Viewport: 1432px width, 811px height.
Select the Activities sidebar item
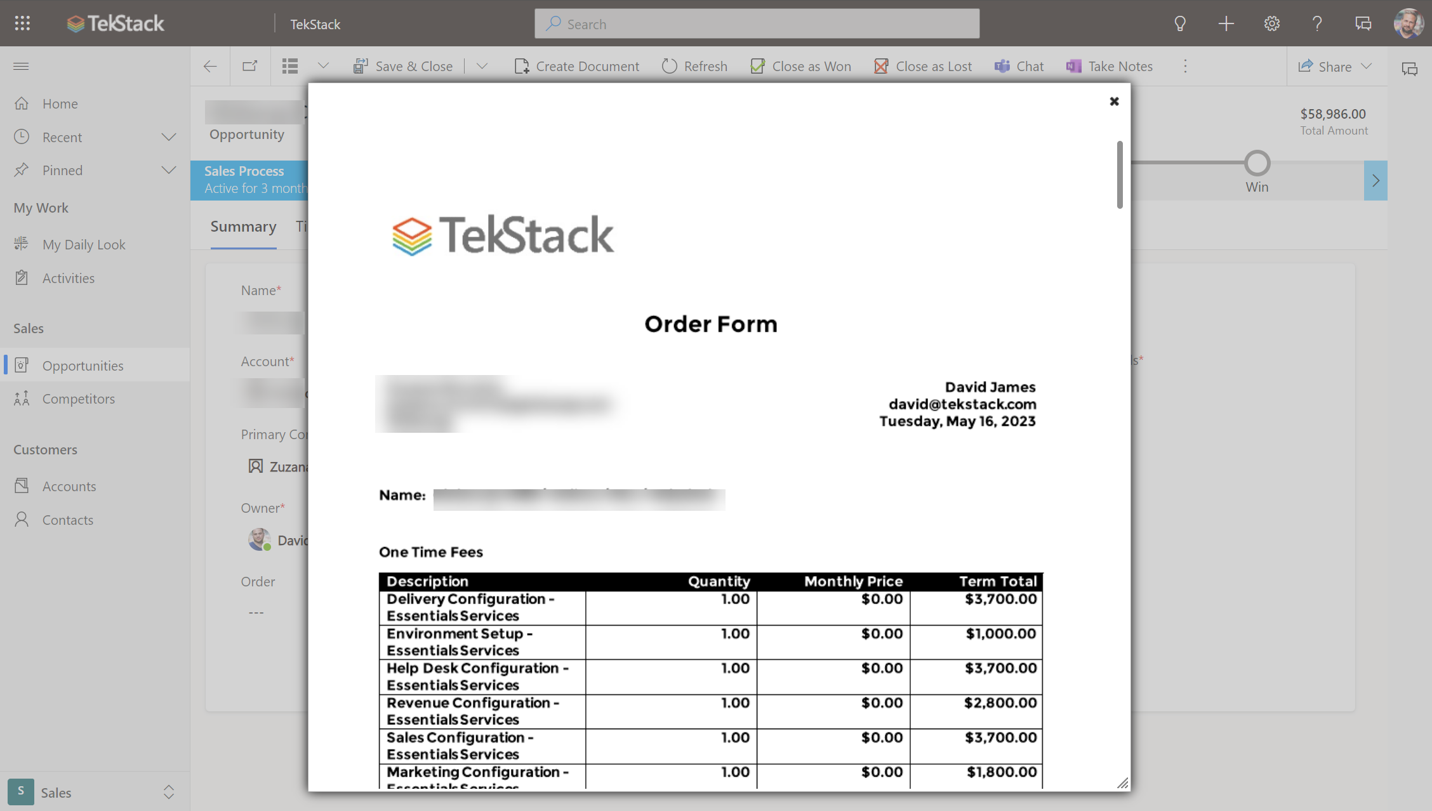click(67, 277)
